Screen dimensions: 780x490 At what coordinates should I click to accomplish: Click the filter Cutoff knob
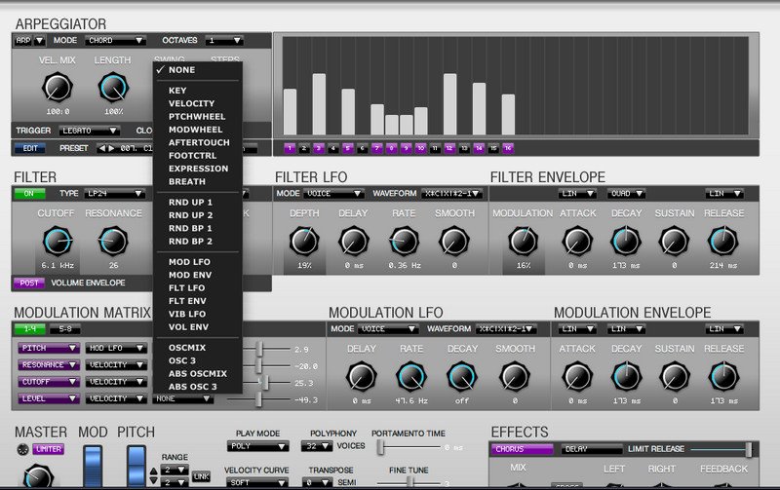pyautogui.click(x=57, y=241)
